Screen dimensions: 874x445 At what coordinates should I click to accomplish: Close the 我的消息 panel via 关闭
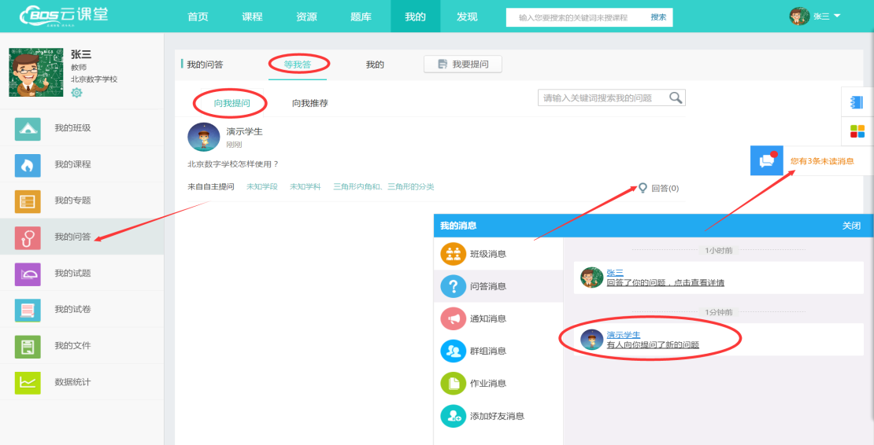(x=851, y=226)
